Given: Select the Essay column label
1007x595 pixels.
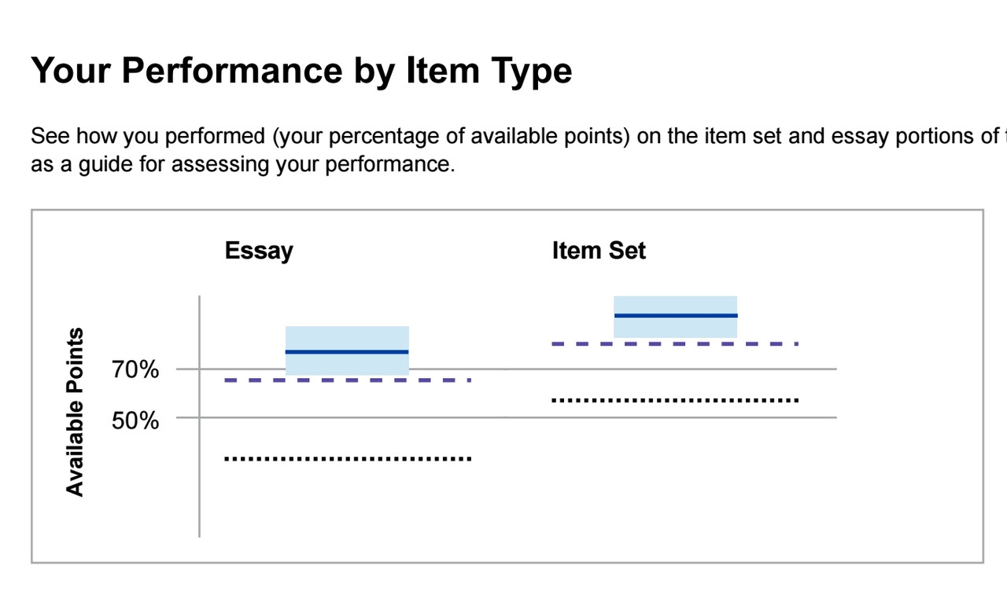Looking at the screenshot, I should pos(259,251).
